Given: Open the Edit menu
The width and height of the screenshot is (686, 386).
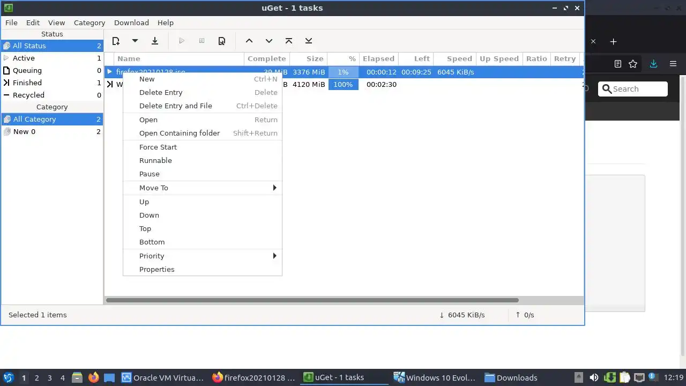Looking at the screenshot, I should [x=33, y=23].
